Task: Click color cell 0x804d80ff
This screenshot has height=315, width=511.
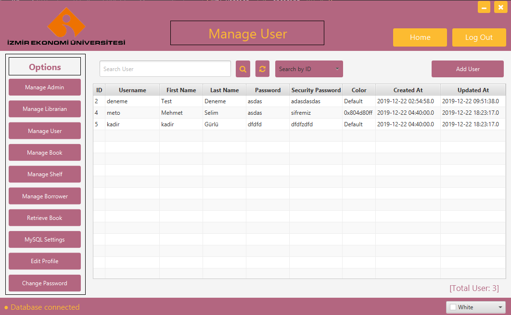Action: (x=359, y=113)
